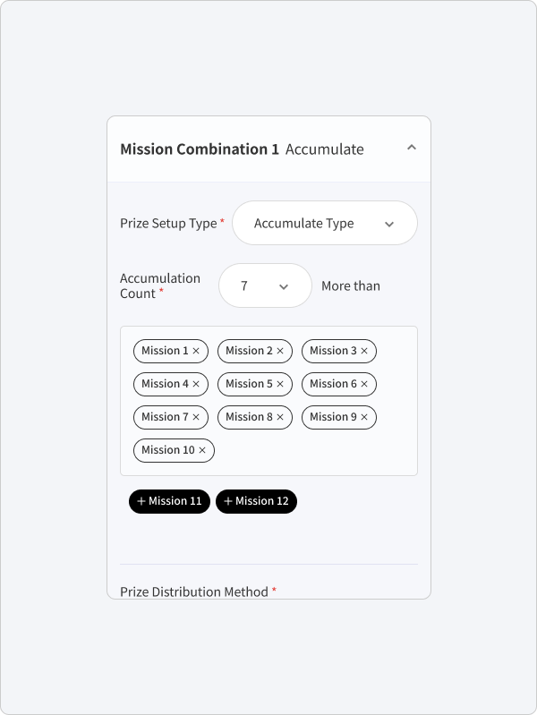Open the Accumulation Count dropdown showing 7
This screenshot has height=715, width=537.
(265, 285)
